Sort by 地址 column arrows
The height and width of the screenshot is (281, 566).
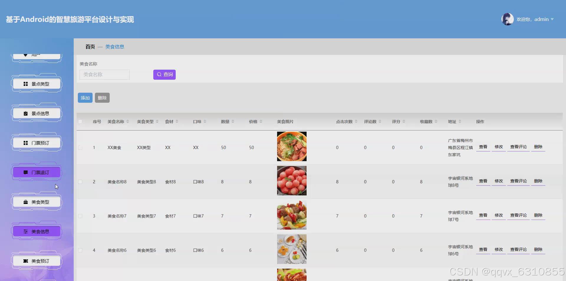pos(460,122)
